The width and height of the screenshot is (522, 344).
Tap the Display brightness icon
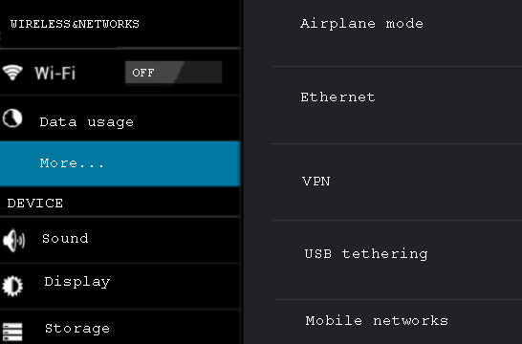click(12, 286)
